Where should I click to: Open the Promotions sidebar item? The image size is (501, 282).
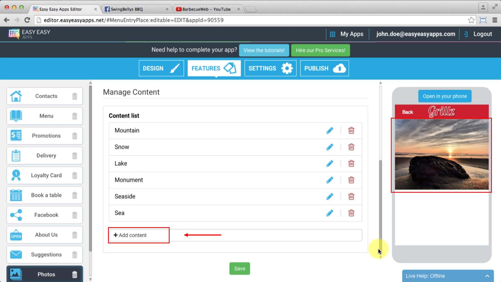pos(46,136)
